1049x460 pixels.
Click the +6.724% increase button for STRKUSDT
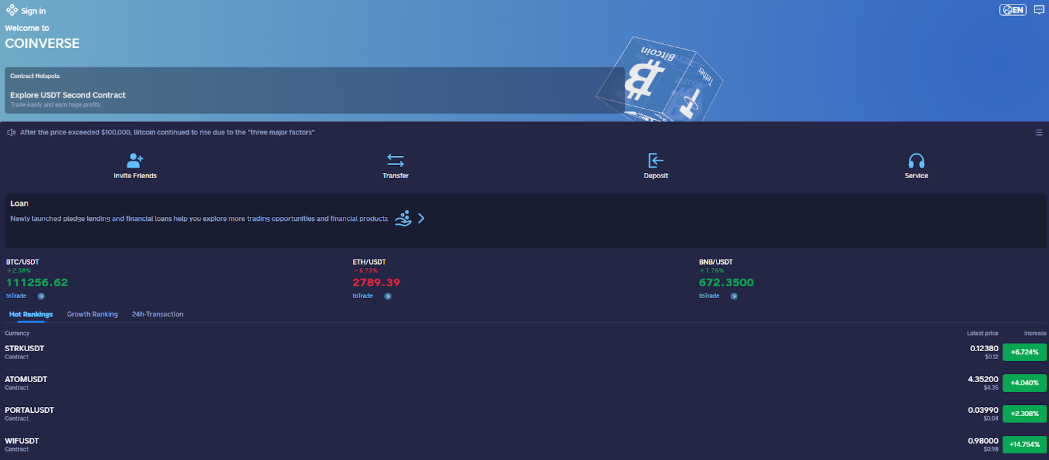click(1024, 352)
